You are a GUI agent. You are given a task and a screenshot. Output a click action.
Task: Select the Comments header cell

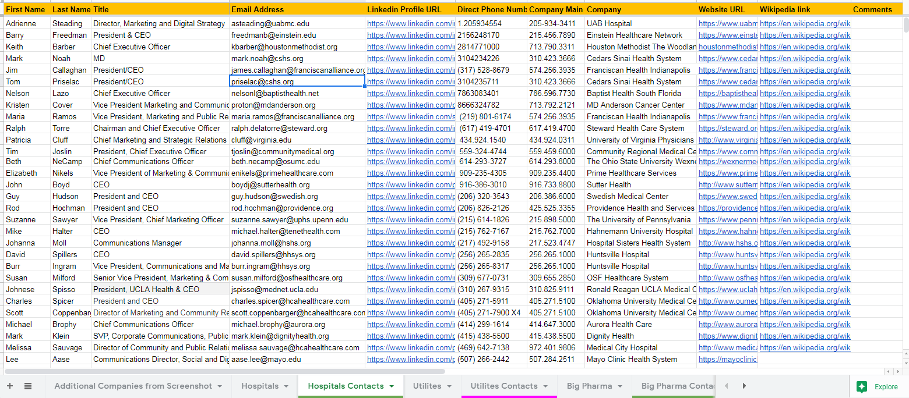pos(876,9)
